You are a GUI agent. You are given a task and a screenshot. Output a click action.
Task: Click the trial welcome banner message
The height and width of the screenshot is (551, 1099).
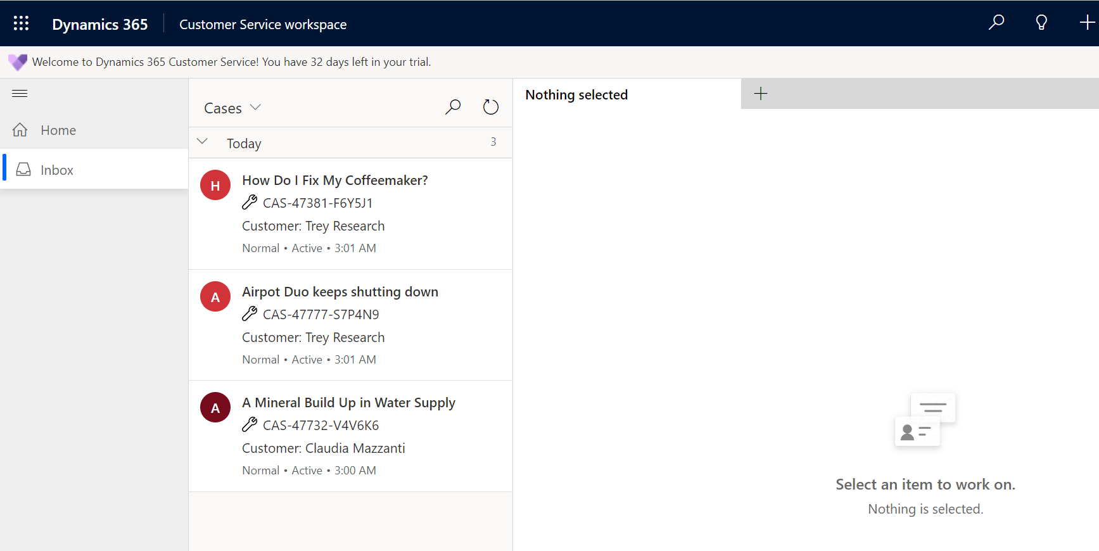(232, 62)
